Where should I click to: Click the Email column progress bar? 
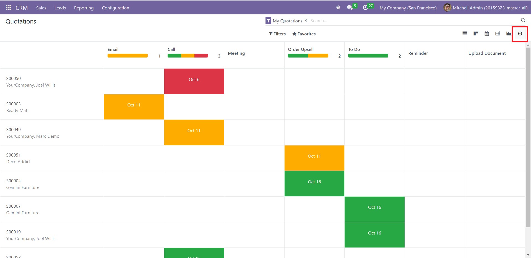(x=127, y=56)
